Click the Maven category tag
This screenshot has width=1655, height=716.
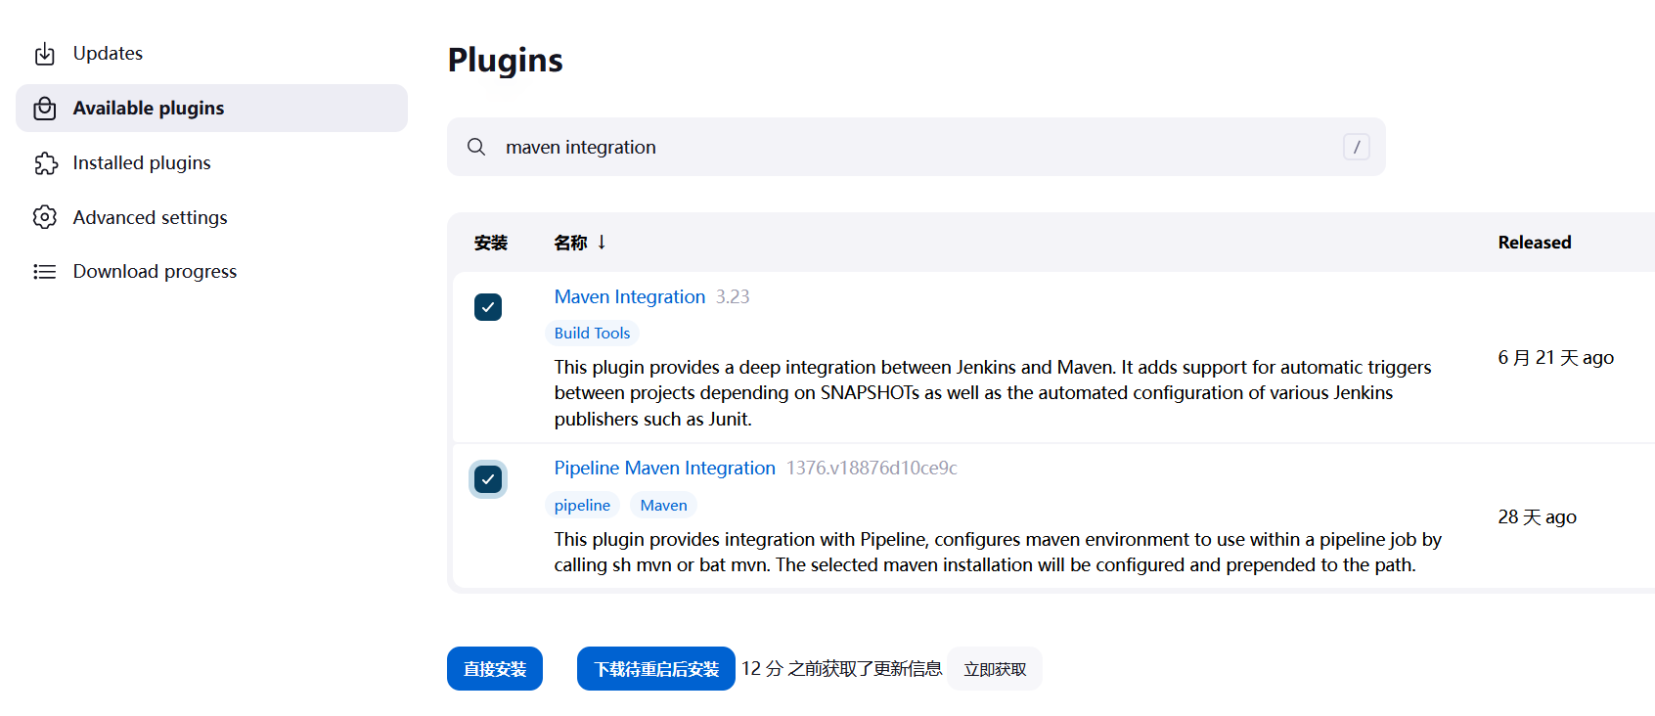pyautogui.click(x=663, y=506)
